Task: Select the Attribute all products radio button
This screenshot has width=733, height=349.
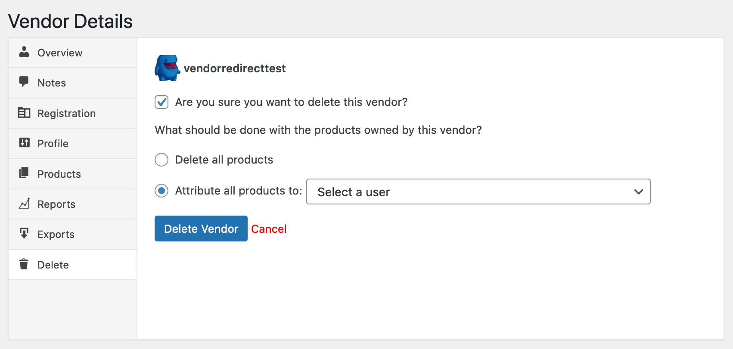Action: click(x=162, y=191)
